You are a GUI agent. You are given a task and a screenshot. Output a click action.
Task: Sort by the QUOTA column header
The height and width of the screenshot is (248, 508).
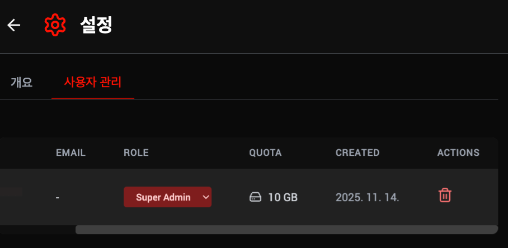click(x=265, y=152)
